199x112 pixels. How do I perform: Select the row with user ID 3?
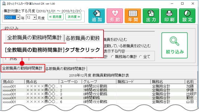coord(99,94)
